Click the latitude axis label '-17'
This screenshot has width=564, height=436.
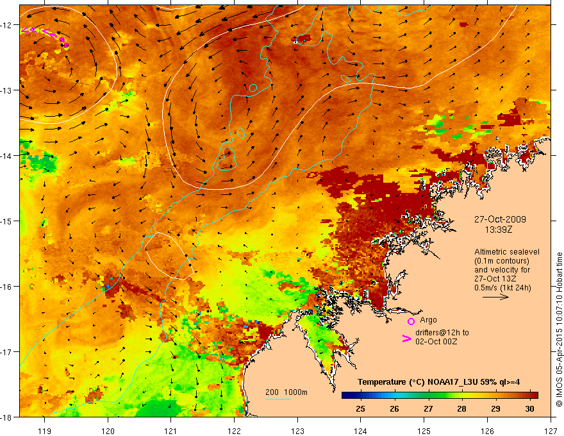pos(6,352)
